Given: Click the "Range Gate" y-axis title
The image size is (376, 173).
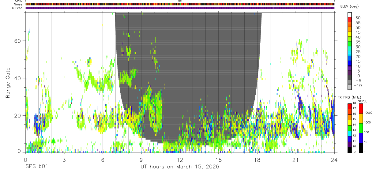Looking at the screenshot, I should tap(8, 82).
